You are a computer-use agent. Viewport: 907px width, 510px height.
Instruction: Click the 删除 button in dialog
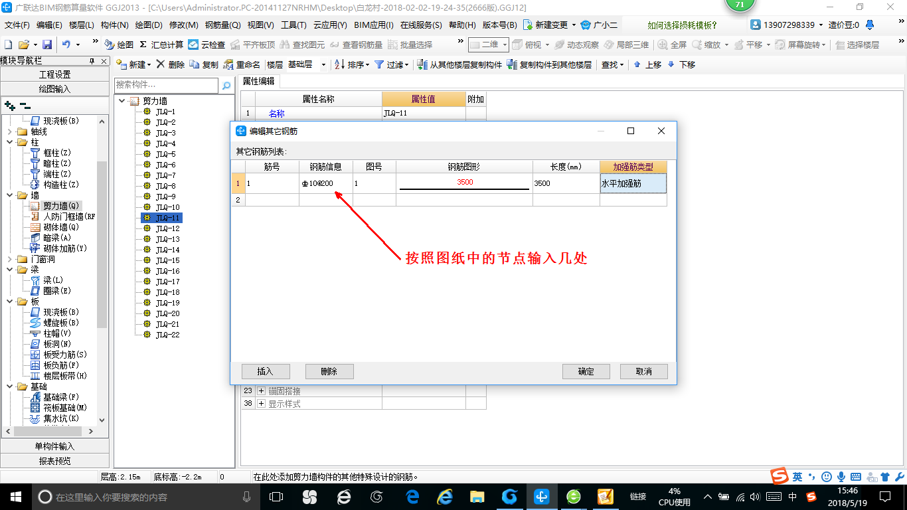[329, 371]
